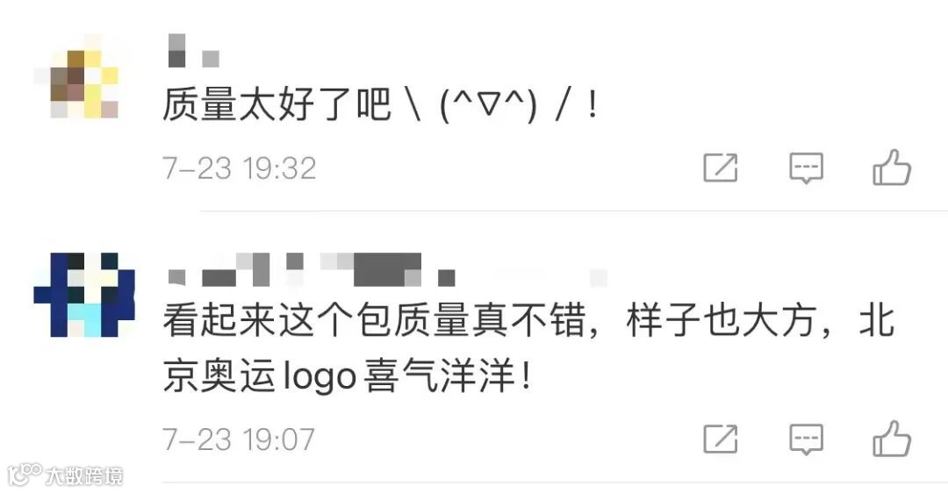
Task: Click the 7-23 19:07 timestamp
Action: pos(239,439)
